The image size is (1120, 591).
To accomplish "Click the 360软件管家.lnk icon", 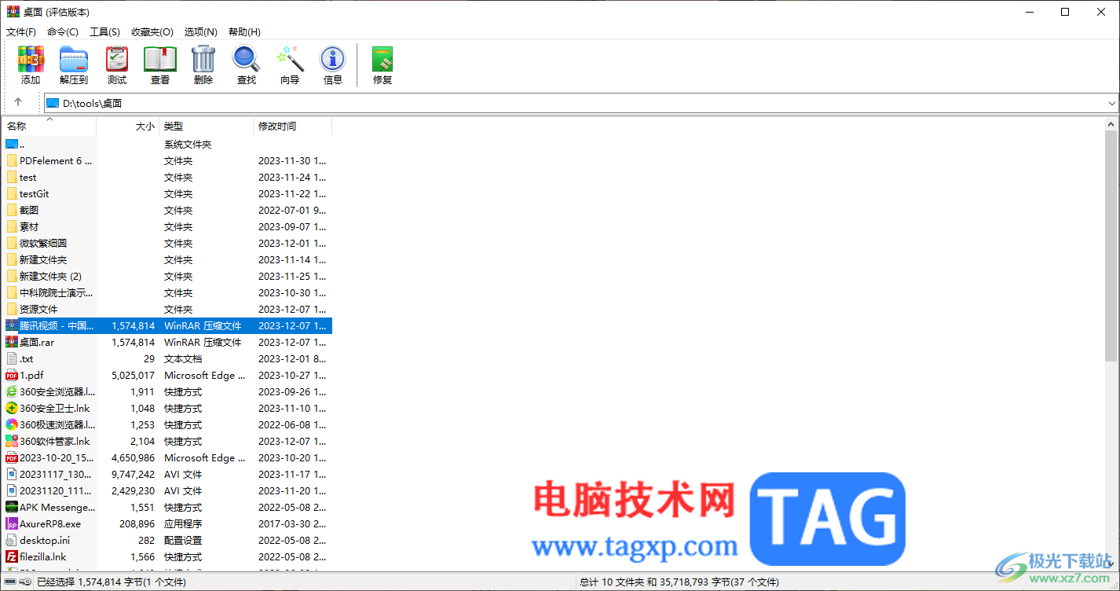I will [x=12, y=441].
